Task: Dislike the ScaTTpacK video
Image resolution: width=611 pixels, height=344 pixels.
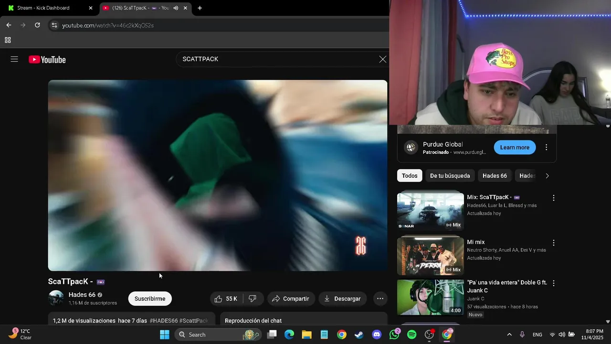Action: pyautogui.click(x=253, y=299)
